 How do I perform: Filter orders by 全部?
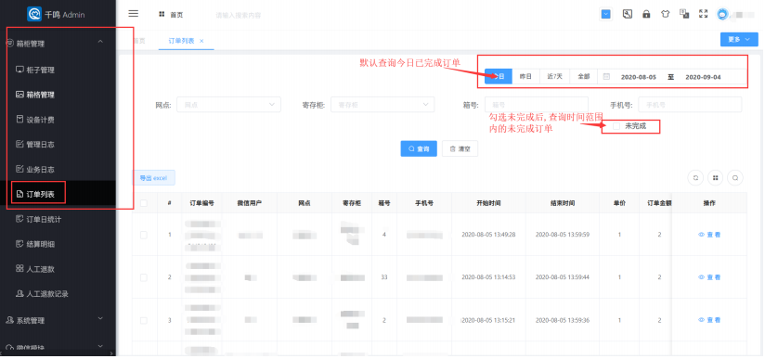pyautogui.click(x=584, y=77)
